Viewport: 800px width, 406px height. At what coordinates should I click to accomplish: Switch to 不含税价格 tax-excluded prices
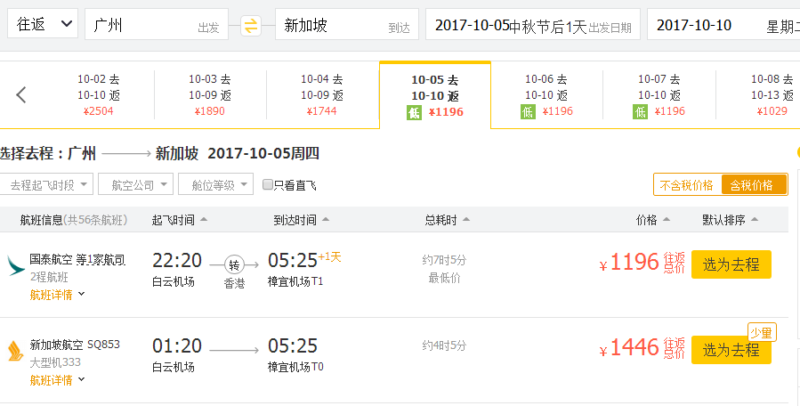pyautogui.click(x=687, y=185)
